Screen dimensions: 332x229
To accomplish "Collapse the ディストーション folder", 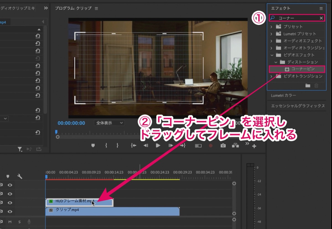I will click(x=276, y=62).
